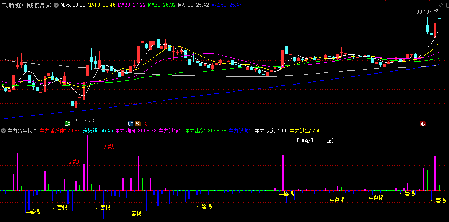Select the 主力进出: 7.45 value

point(306,131)
